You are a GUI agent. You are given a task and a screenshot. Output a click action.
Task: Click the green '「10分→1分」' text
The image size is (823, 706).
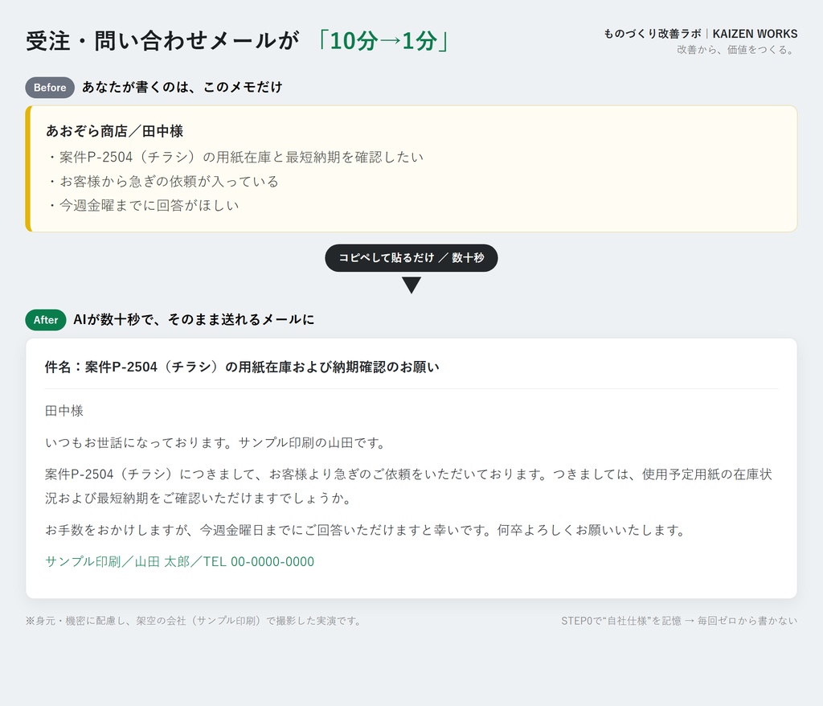click(x=383, y=41)
